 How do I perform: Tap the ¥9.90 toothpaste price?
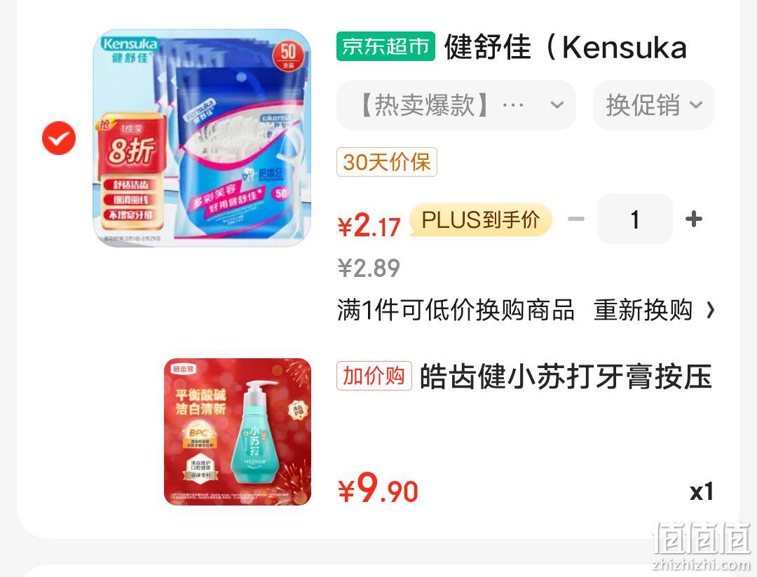378,489
